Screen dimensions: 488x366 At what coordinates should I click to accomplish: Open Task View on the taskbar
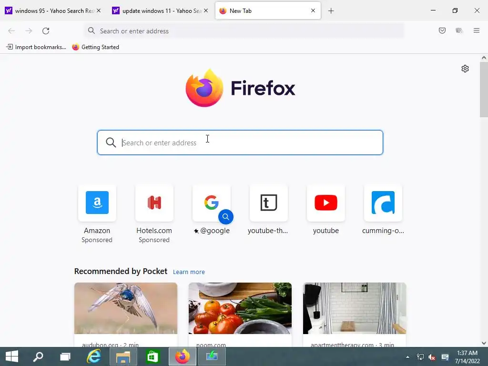pos(65,356)
